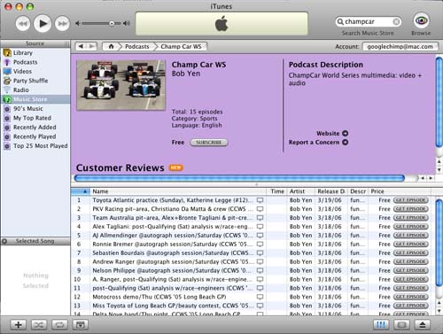Open the equalizer window
Viewport: 443px width, 334px height.
381,325
